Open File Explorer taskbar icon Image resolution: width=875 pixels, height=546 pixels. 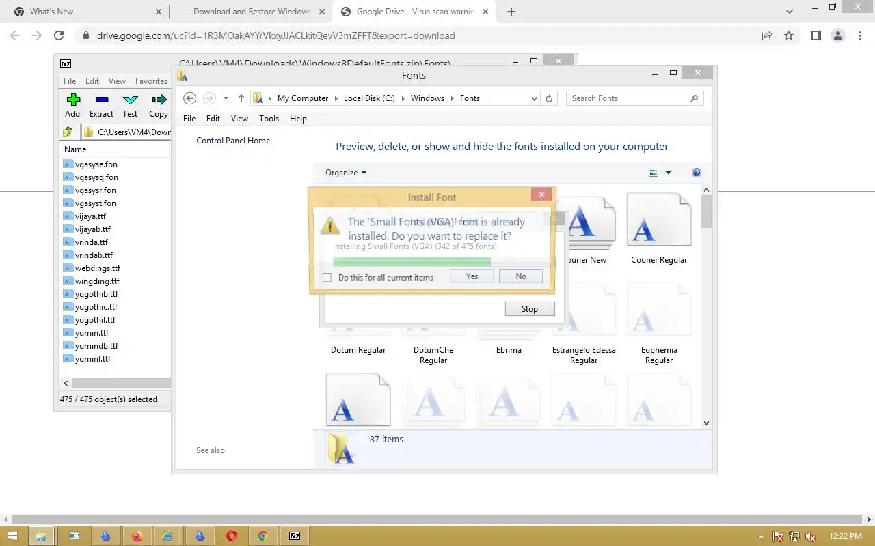pyautogui.click(x=40, y=536)
